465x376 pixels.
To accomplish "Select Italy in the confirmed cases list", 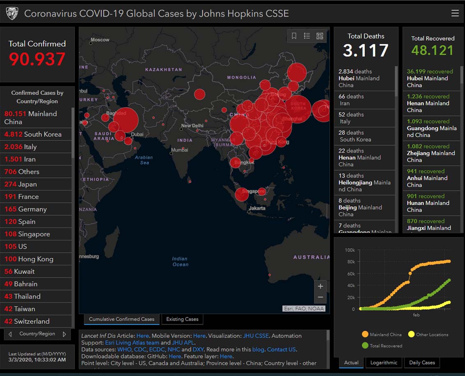I will point(21,147).
